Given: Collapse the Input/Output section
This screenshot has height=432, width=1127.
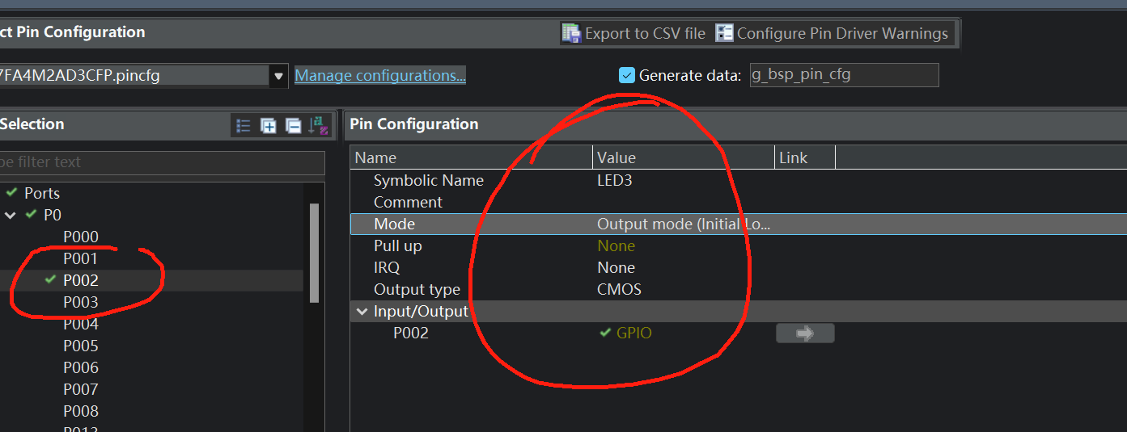Looking at the screenshot, I should coord(362,311).
